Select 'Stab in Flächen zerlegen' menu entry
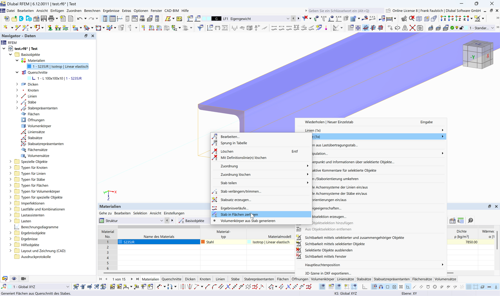Viewport: 500px width, 296px height. pyautogui.click(x=239, y=215)
